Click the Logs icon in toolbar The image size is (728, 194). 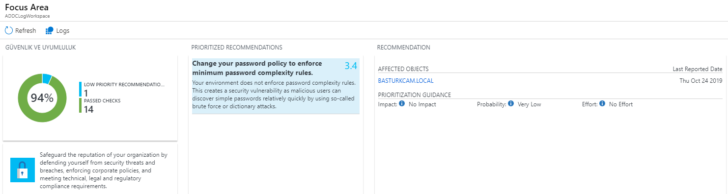(x=49, y=30)
